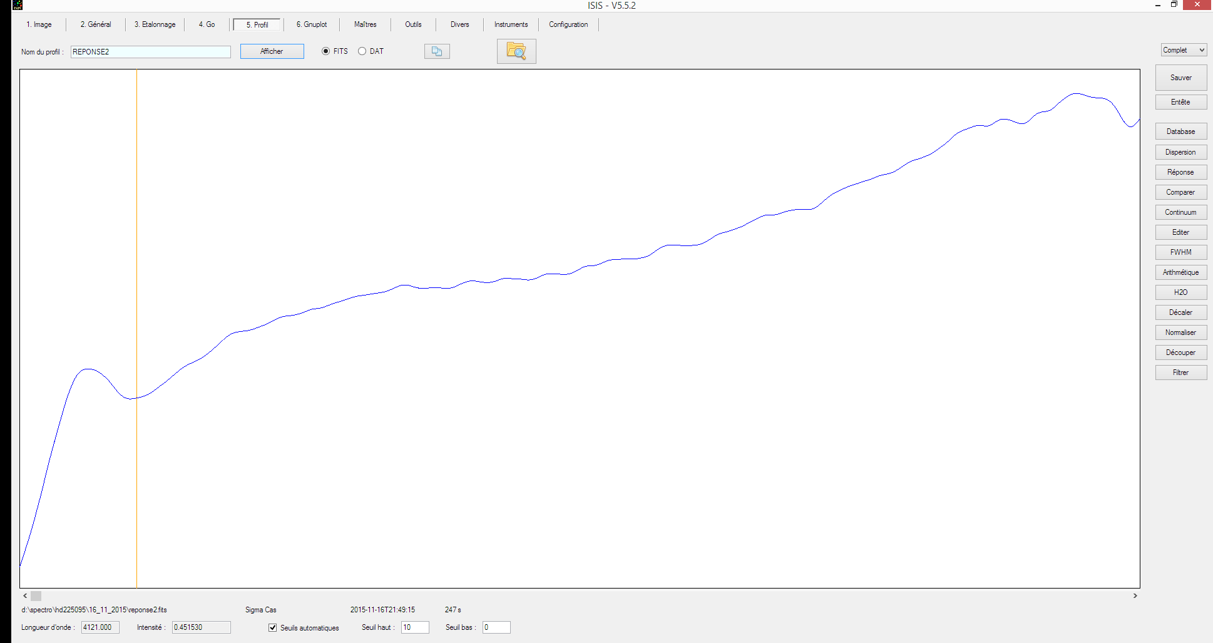Click the Nom du profil text field
The height and width of the screenshot is (643, 1213).
[x=150, y=52]
